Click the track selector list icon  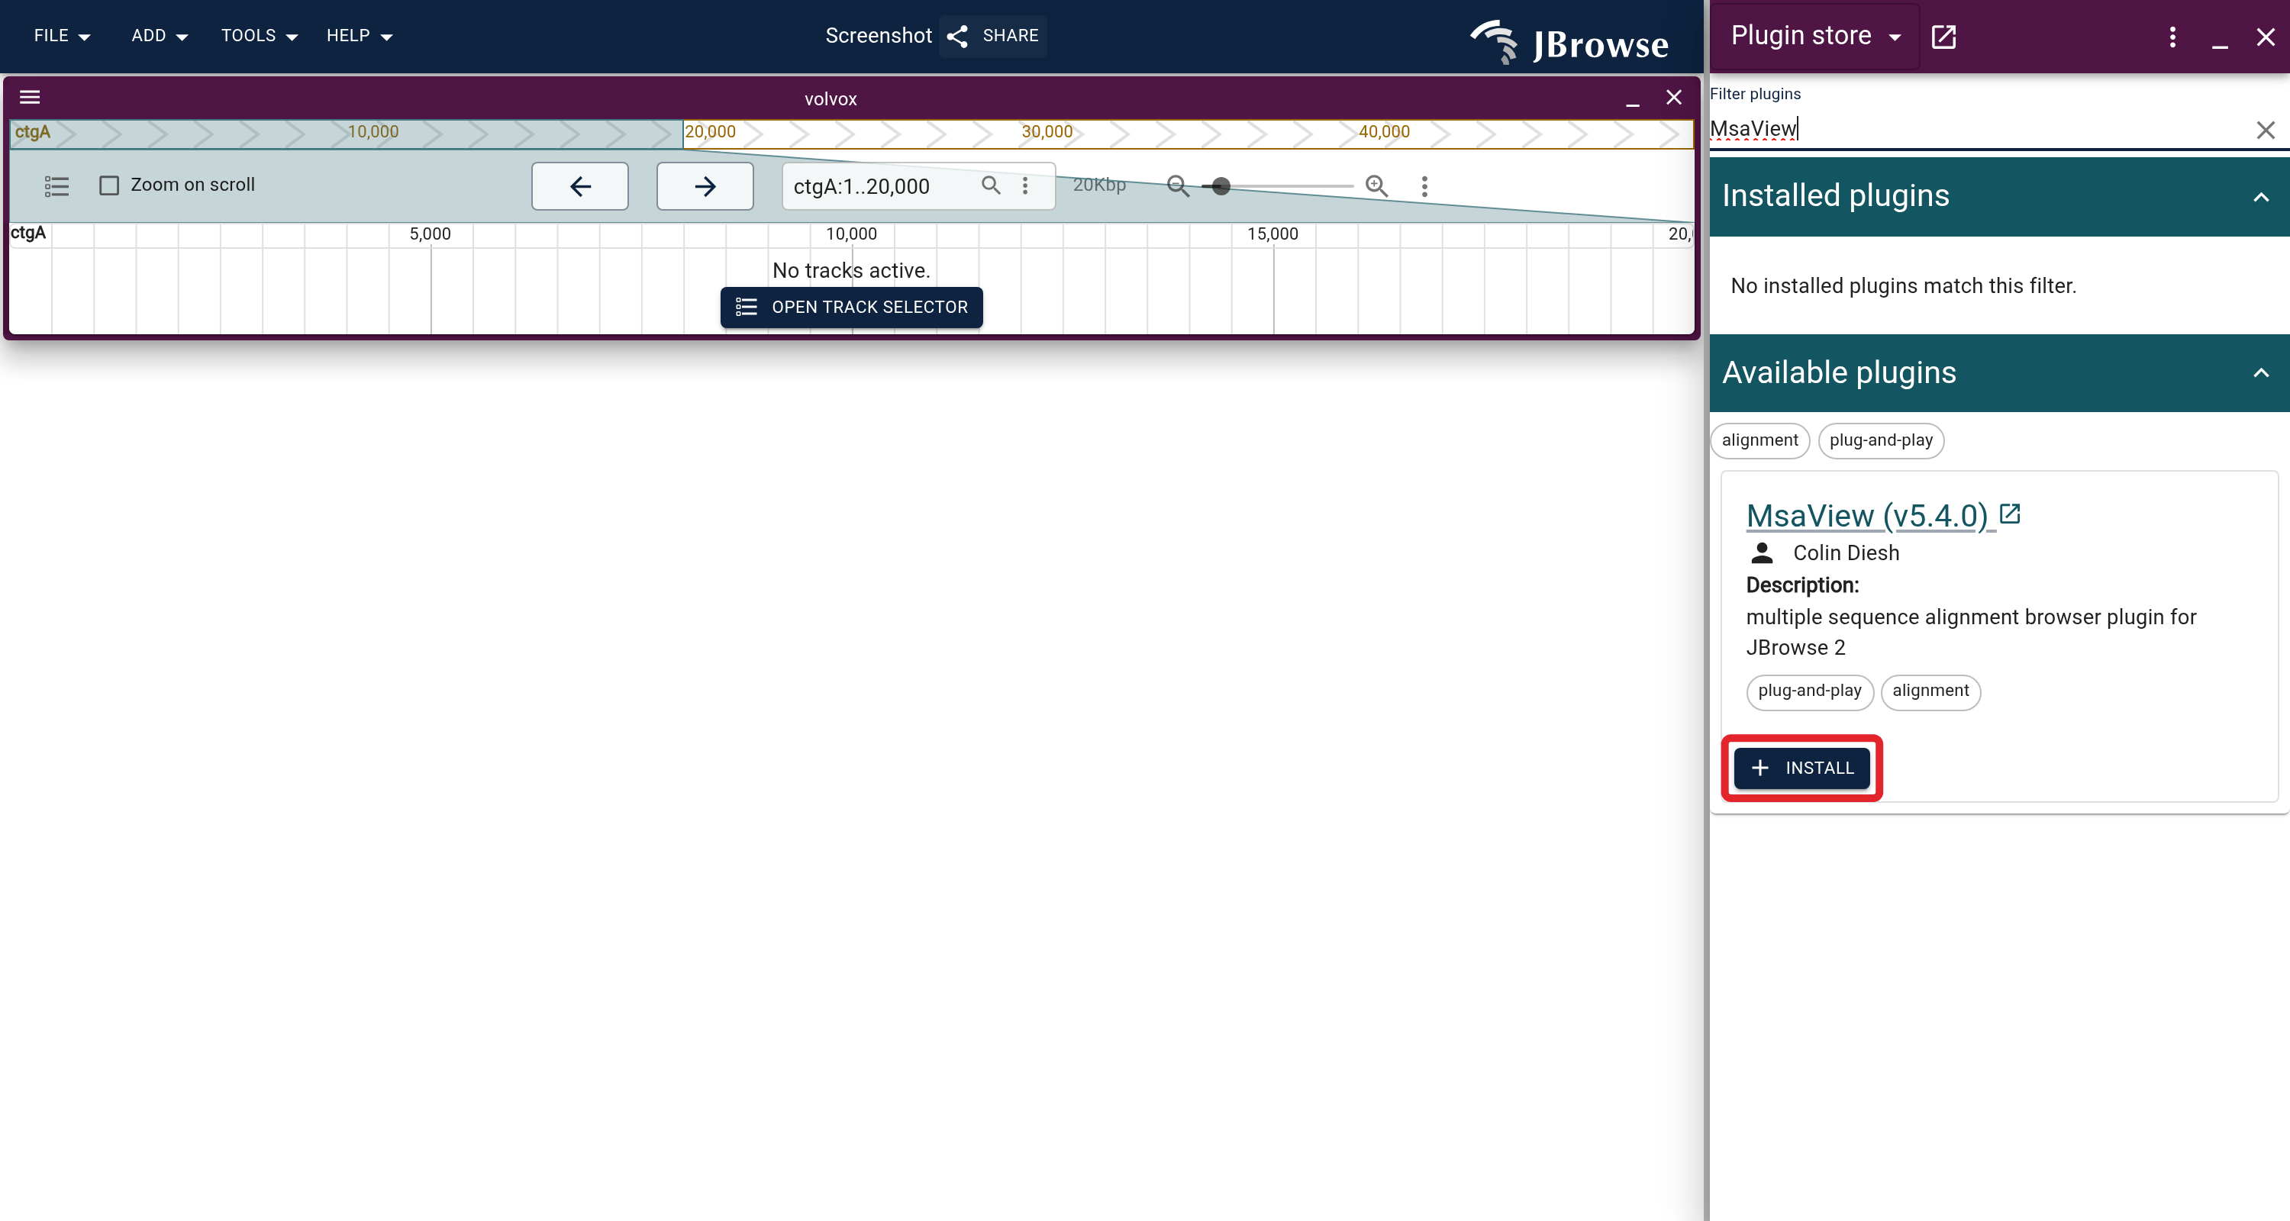[x=57, y=185]
